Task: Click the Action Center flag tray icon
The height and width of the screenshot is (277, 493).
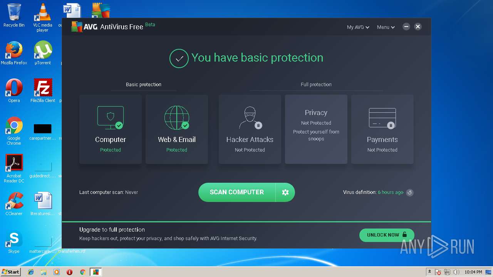Action: [438, 272]
